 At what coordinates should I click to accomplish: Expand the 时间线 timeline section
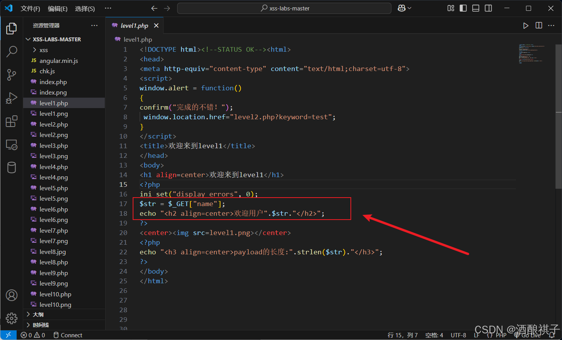pos(64,325)
